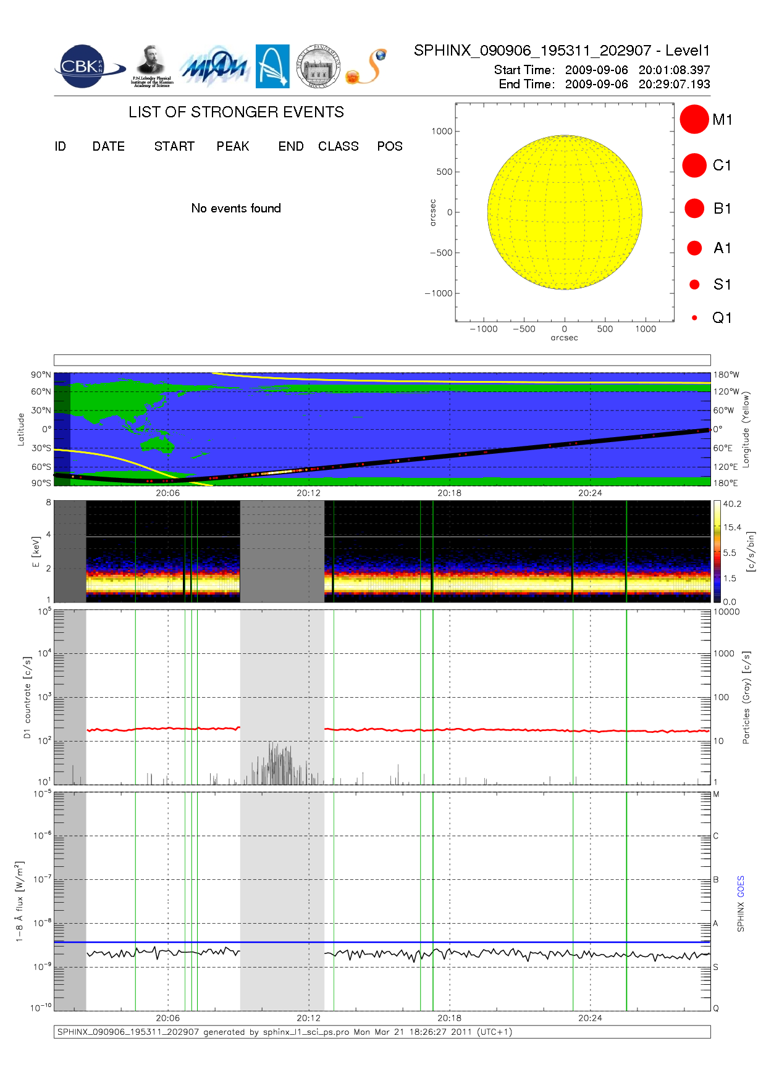Click the SPHINX file title heading
The image size is (766, 1083).
click(562, 51)
